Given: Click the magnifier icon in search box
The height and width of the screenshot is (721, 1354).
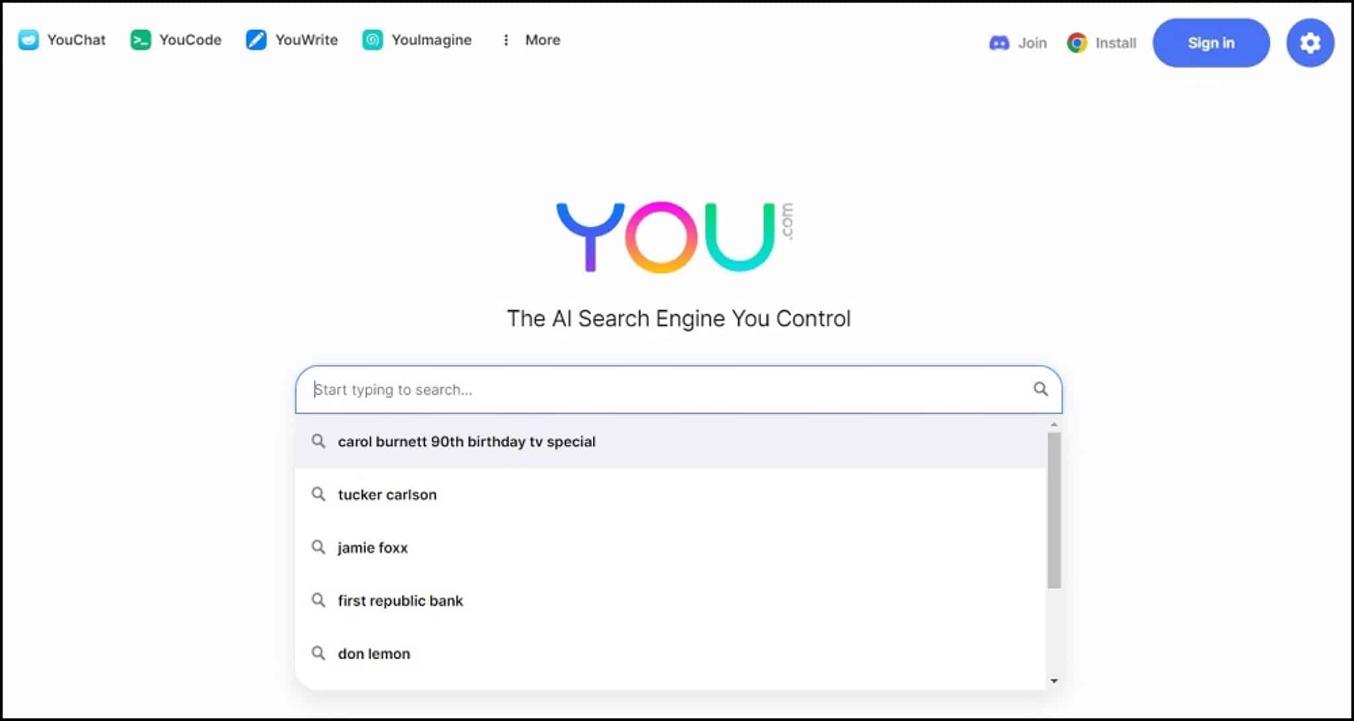Looking at the screenshot, I should (x=1041, y=389).
